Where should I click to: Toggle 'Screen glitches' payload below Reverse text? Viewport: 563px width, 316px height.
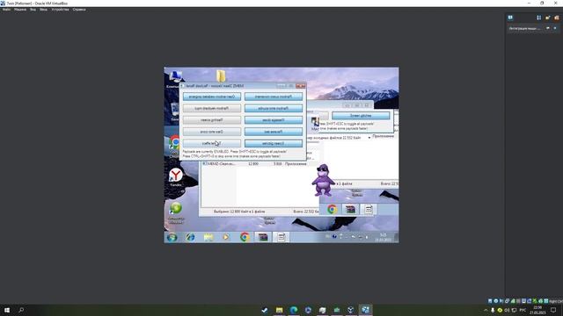[274, 143]
